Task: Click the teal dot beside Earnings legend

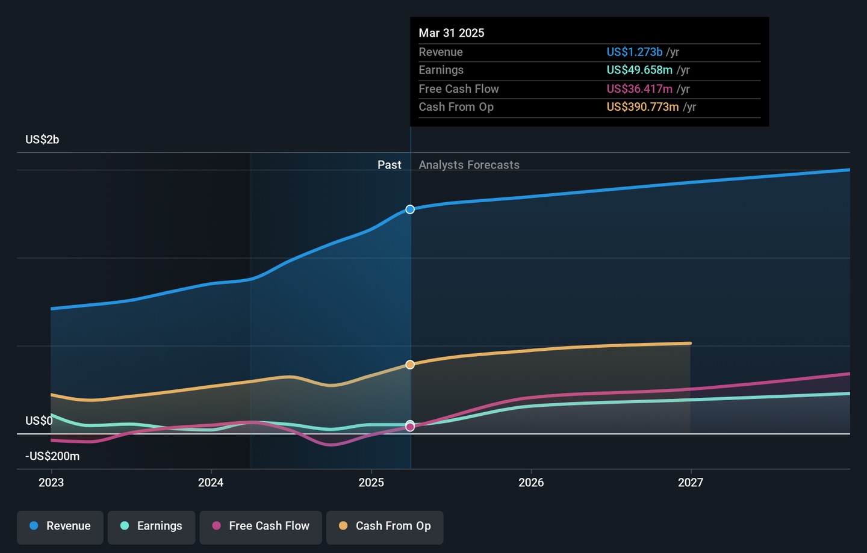Action: tap(125, 526)
